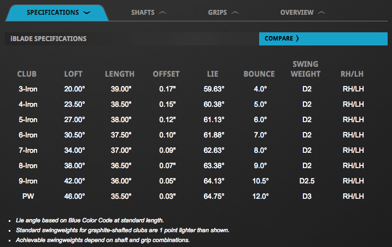Click the 27.00° loft value
392x247 pixels.
(x=74, y=120)
